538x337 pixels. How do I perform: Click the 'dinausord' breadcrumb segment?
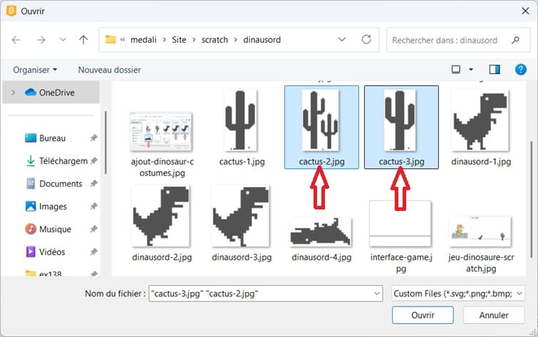[x=262, y=40]
